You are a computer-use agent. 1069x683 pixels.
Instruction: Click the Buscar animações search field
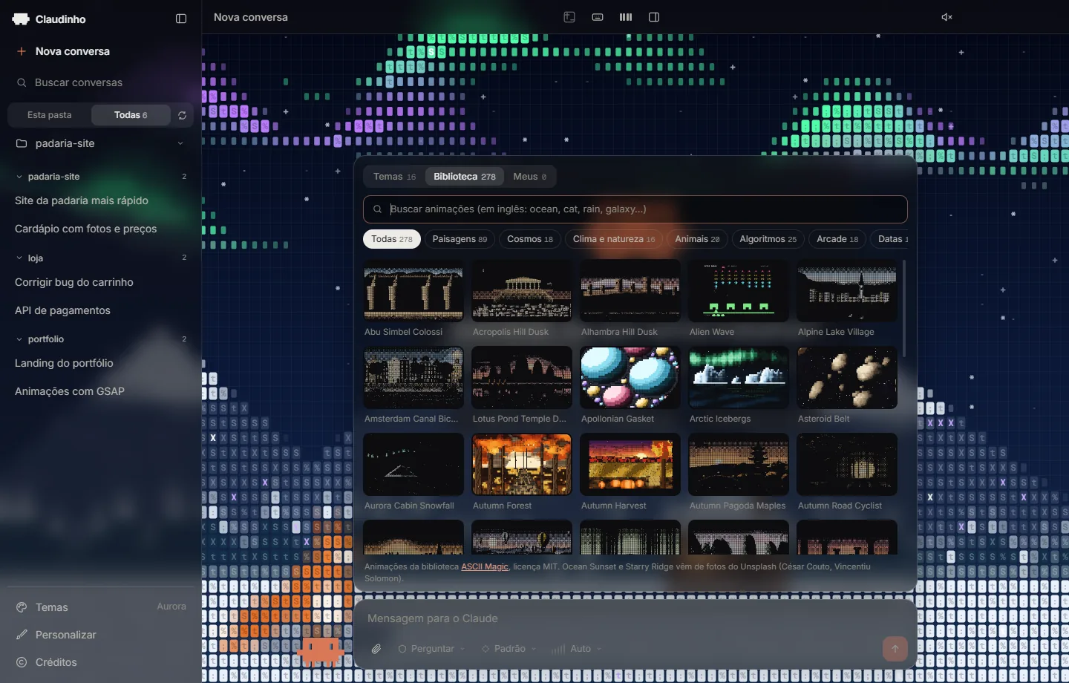click(x=635, y=209)
